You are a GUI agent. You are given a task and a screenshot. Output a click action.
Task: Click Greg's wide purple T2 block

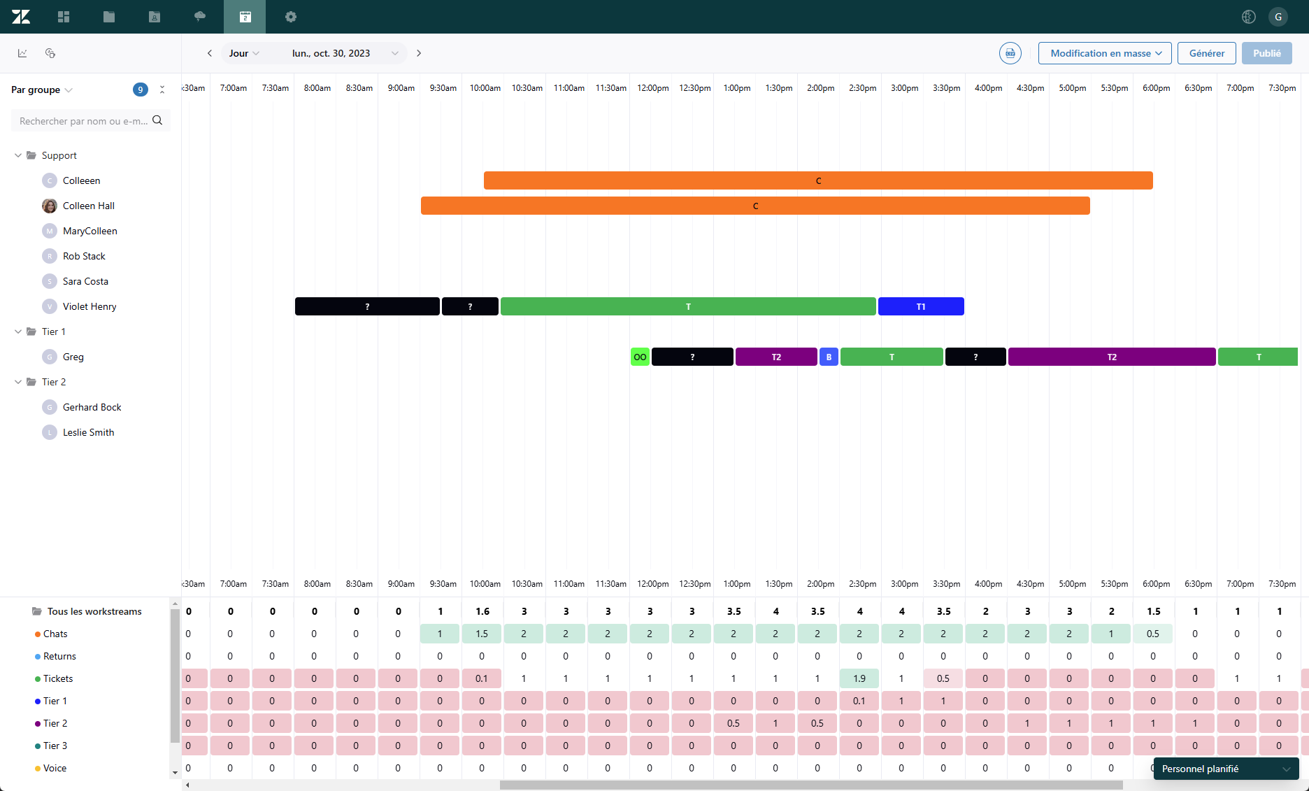coord(1112,357)
